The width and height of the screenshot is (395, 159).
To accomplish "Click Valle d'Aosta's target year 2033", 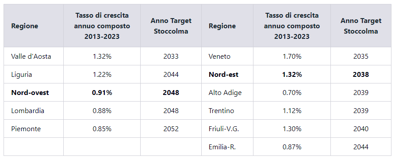I will point(171,57).
